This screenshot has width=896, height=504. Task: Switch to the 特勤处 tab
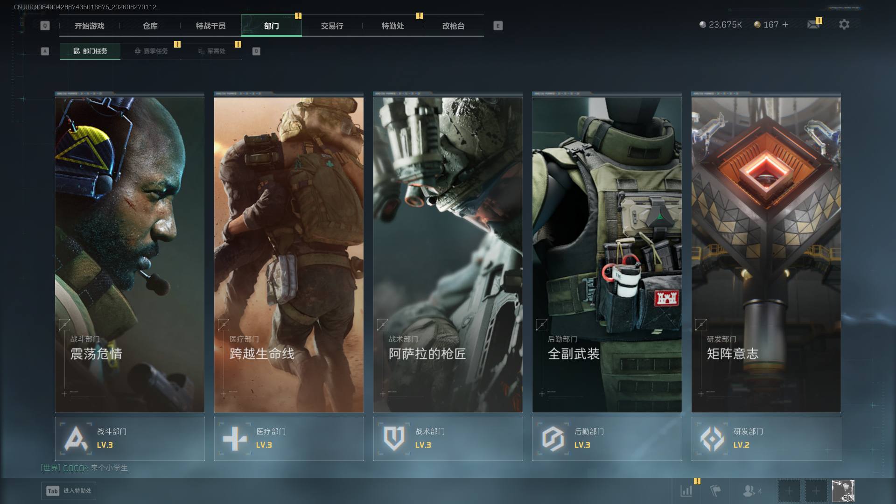point(393,26)
